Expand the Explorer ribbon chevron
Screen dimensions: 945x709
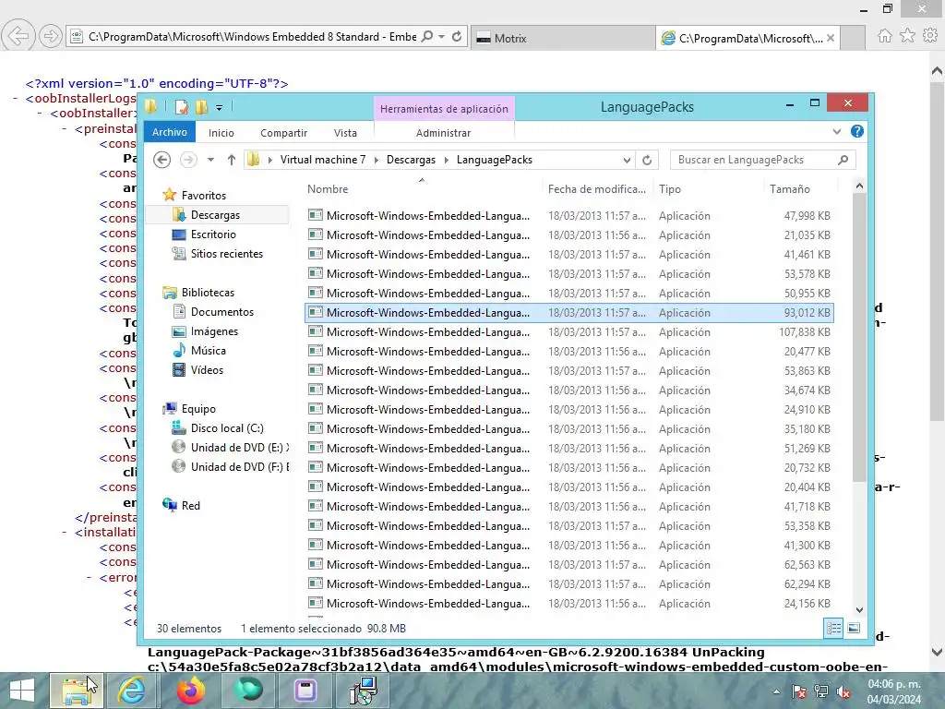click(836, 131)
